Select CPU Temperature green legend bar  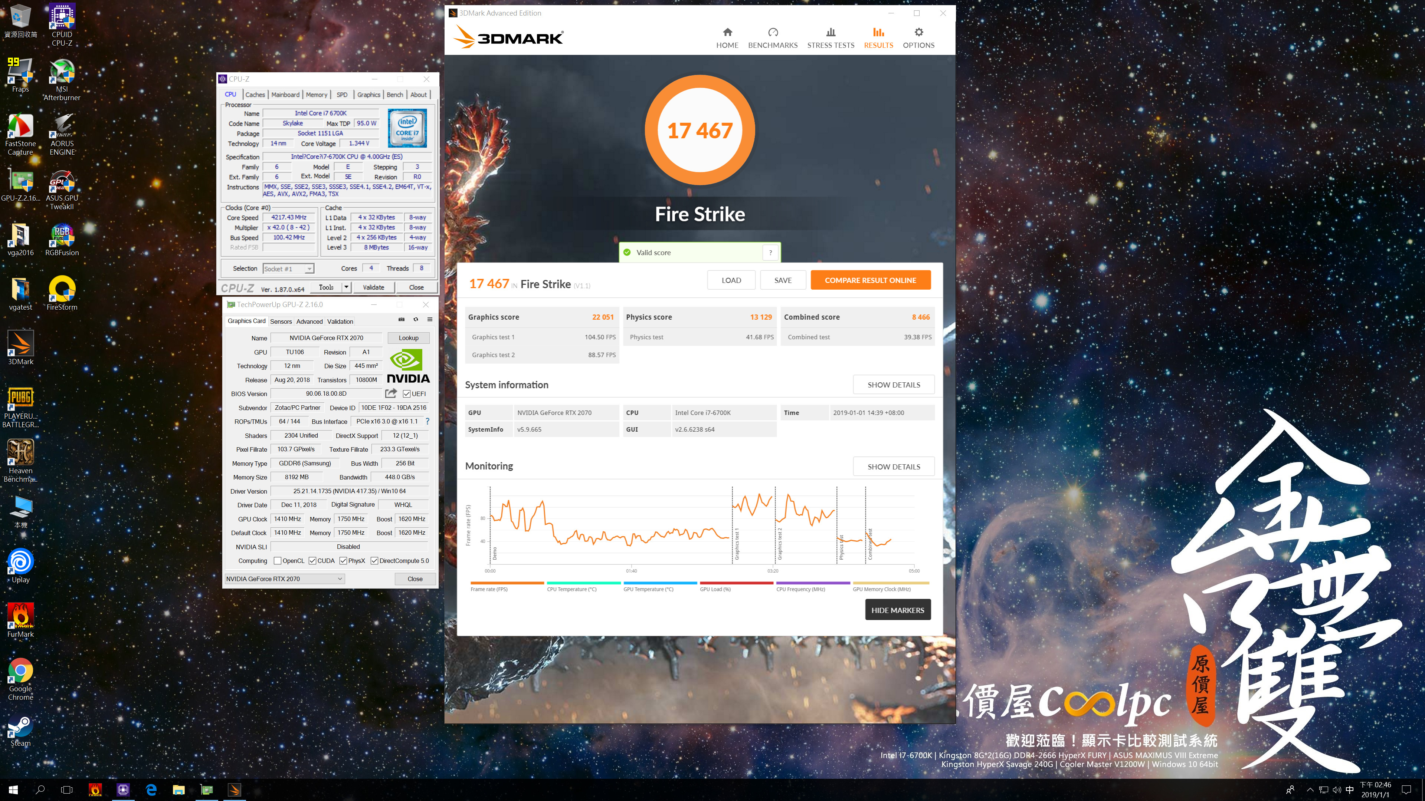[584, 583]
